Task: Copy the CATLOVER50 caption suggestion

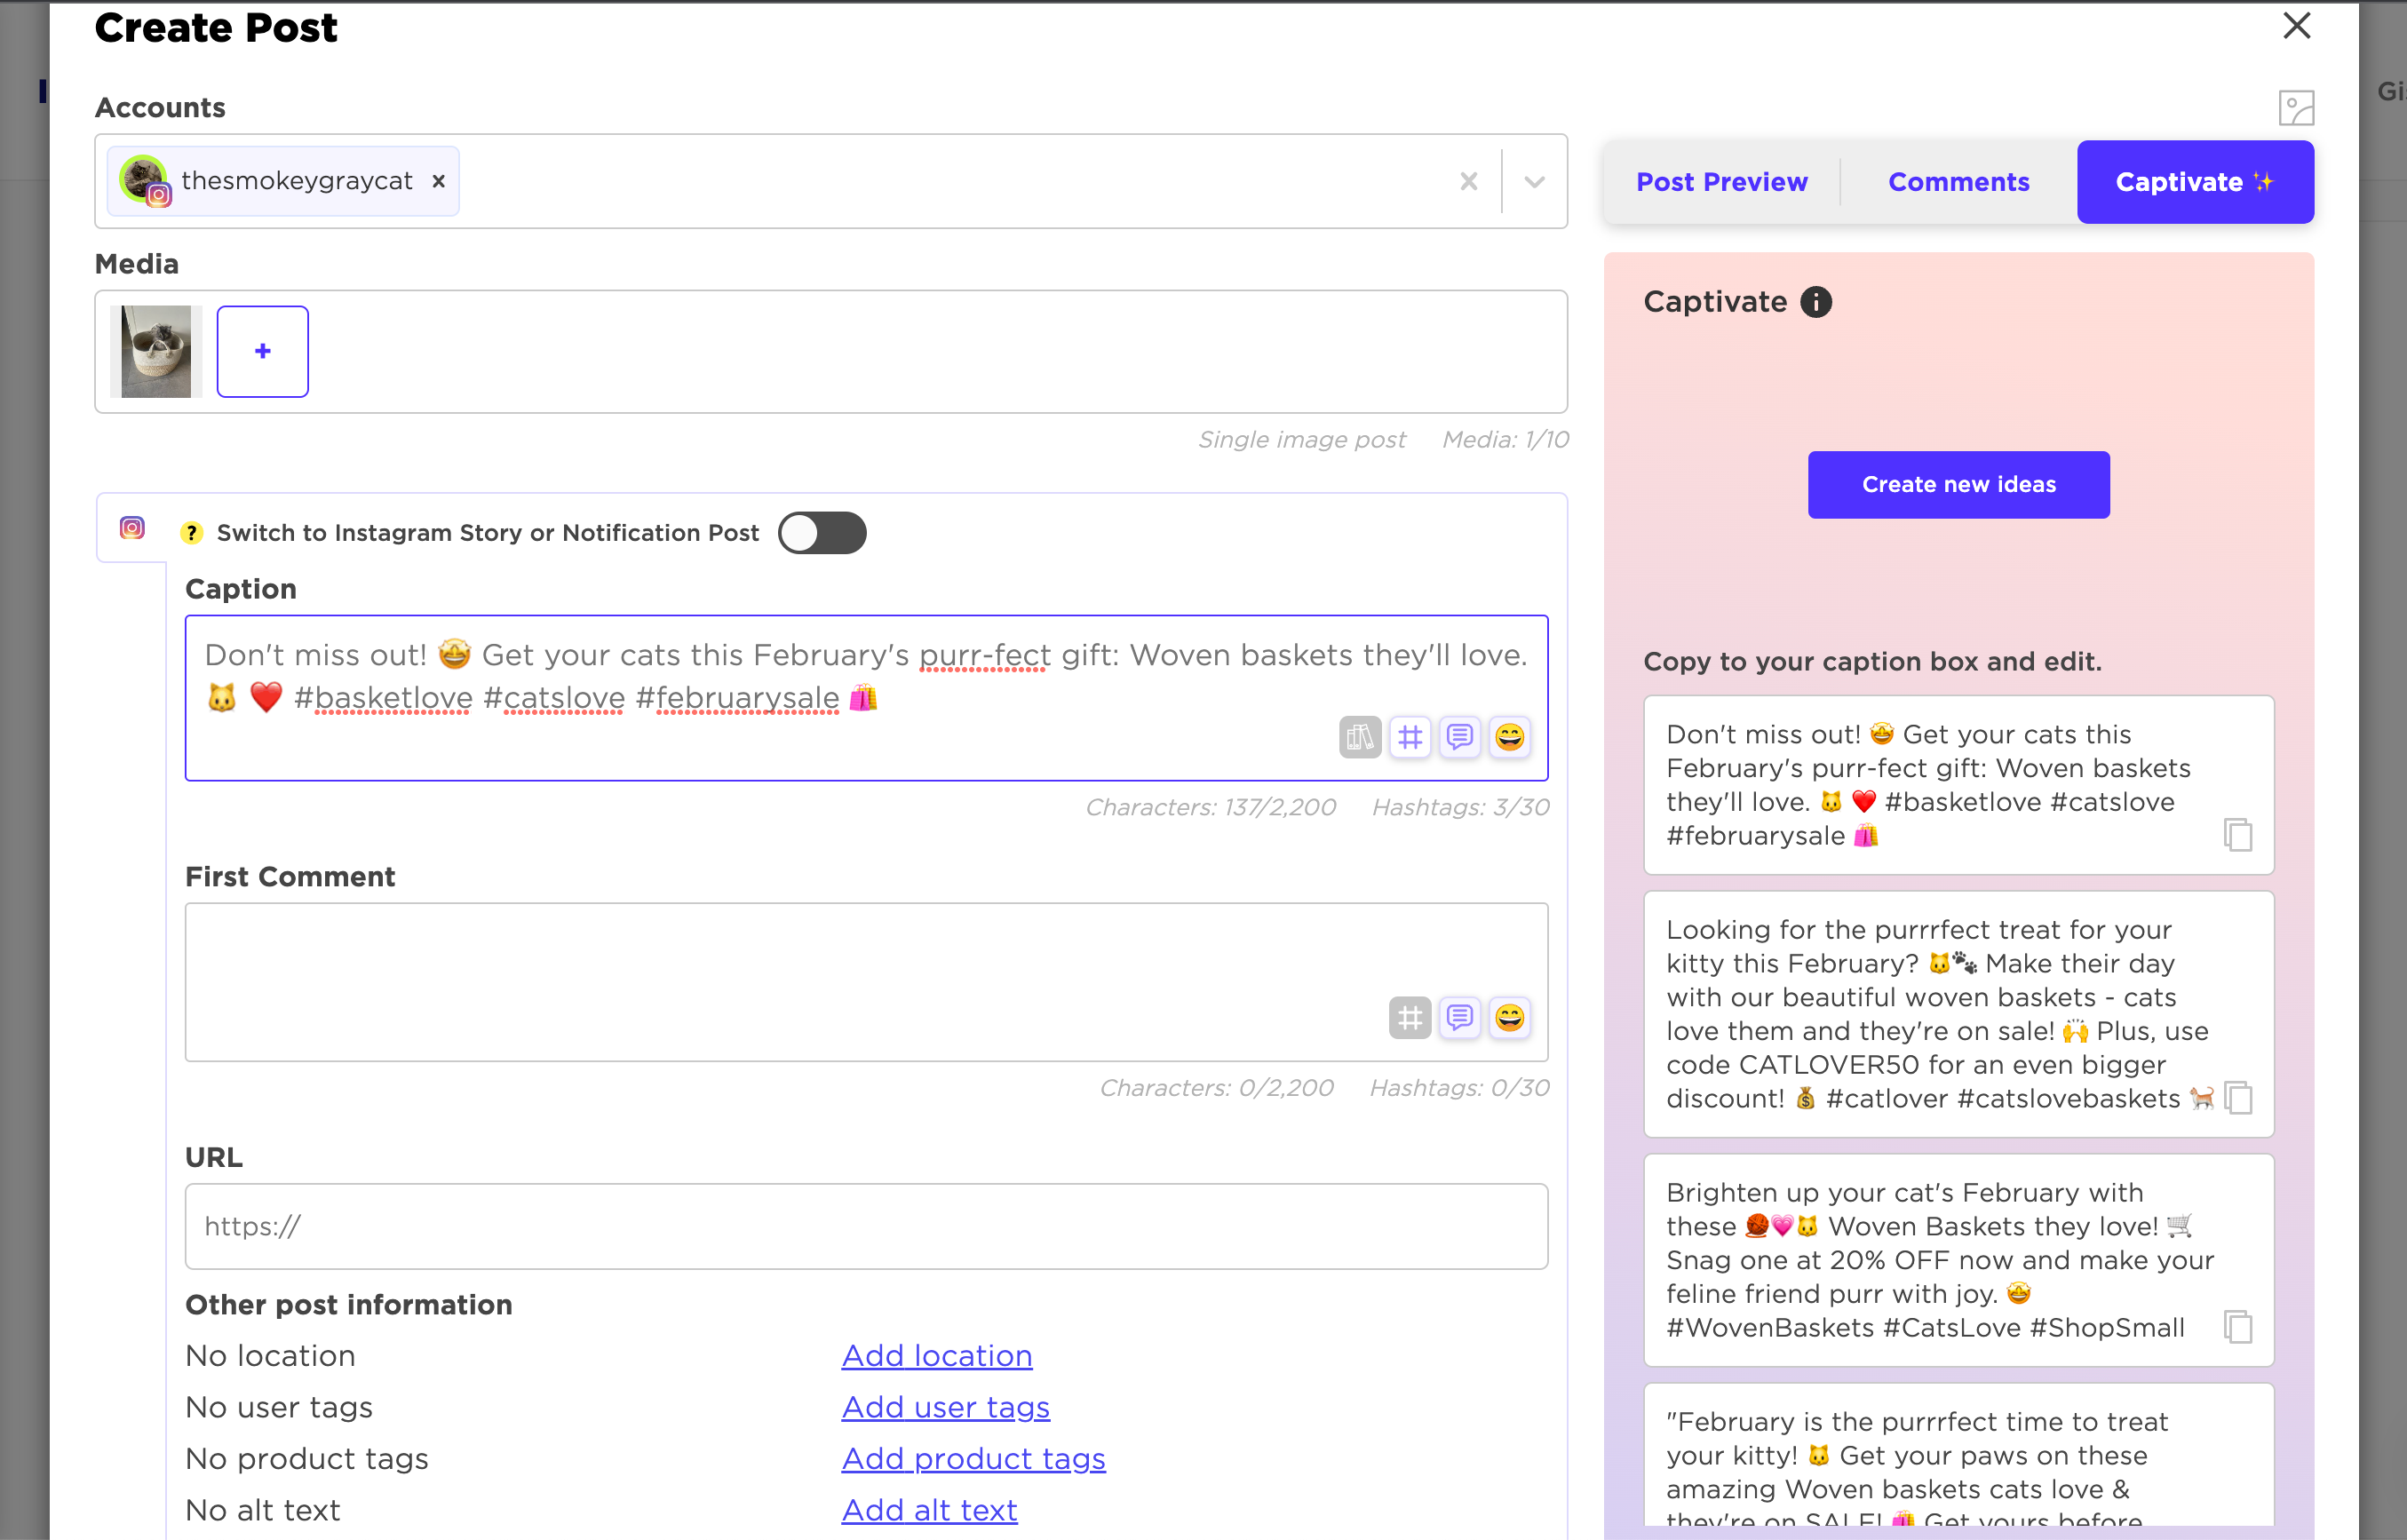Action: (2237, 1098)
